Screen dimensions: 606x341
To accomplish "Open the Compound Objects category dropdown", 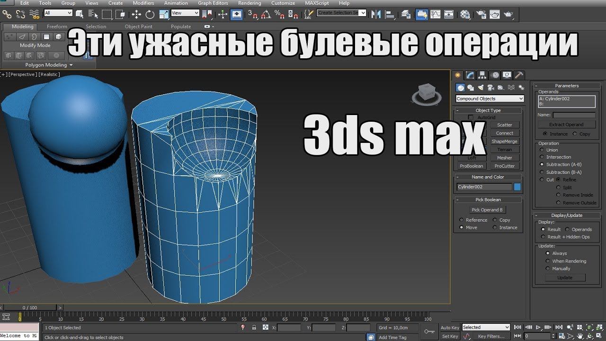I will pyautogui.click(x=490, y=99).
